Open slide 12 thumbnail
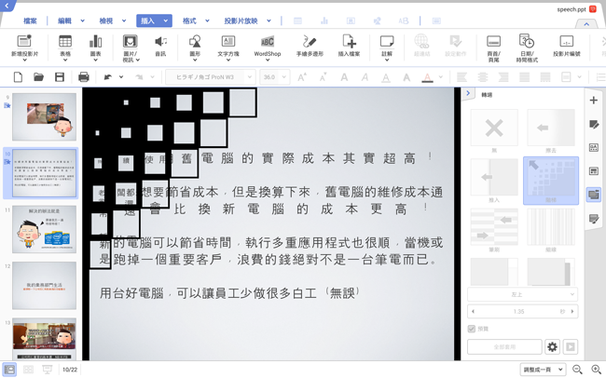The height and width of the screenshot is (378, 606). [44, 285]
